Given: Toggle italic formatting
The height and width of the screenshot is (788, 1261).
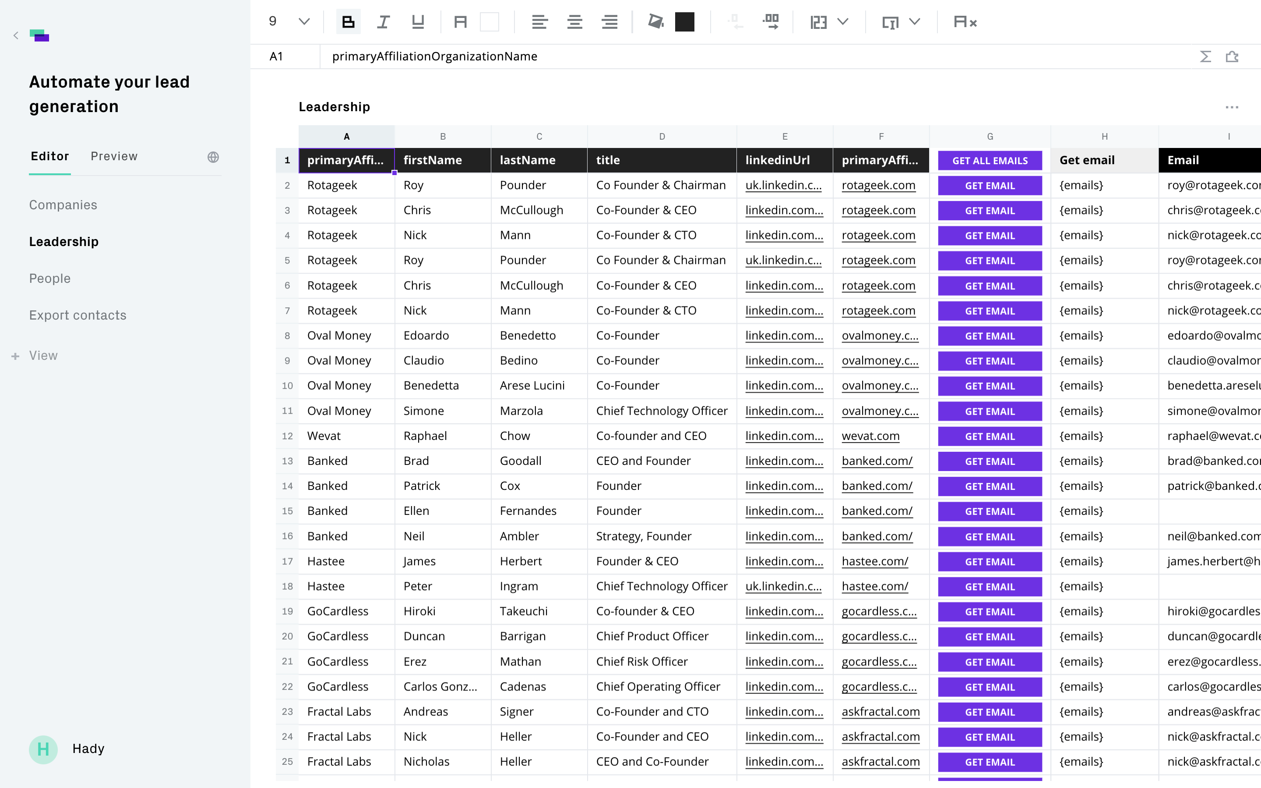Looking at the screenshot, I should [383, 22].
